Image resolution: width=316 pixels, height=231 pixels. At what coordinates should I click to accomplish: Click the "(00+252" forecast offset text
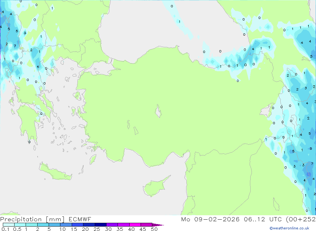pyautogui.click(x=301, y=219)
